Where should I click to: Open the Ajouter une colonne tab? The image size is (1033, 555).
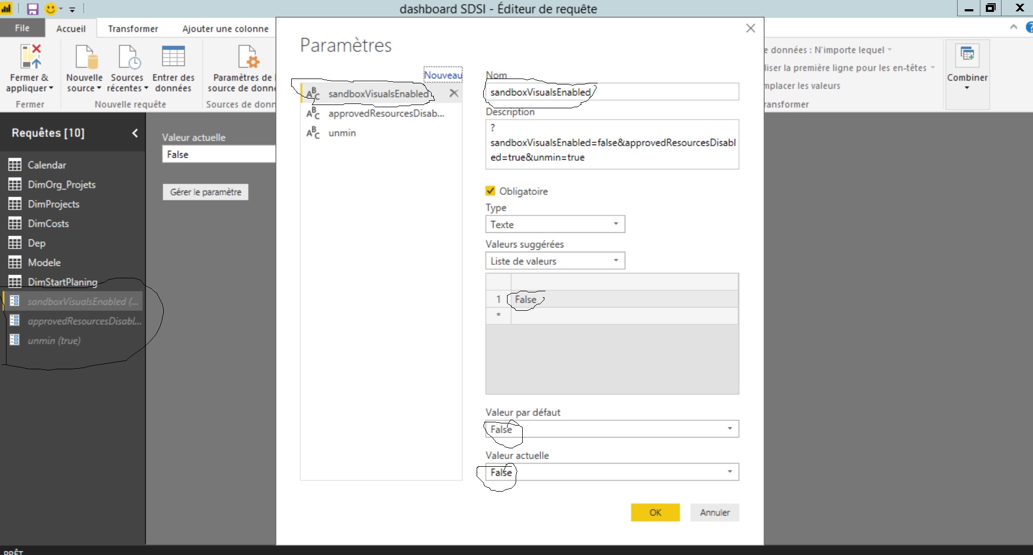(226, 28)
